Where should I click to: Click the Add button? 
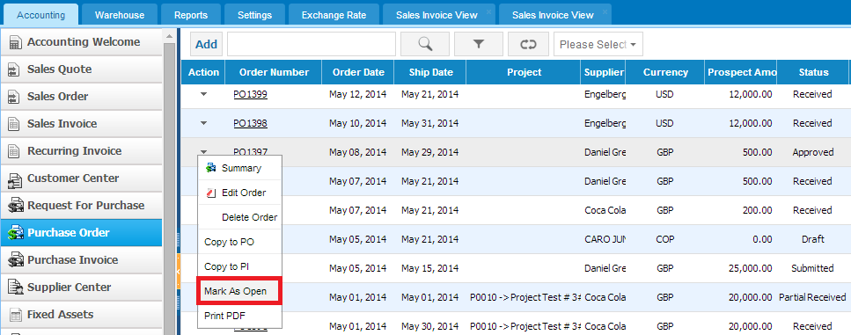click(x=206, y=45)
